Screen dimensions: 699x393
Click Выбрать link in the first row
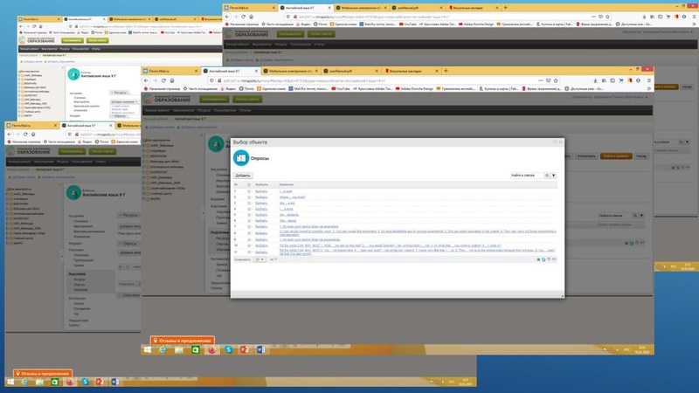tap(262, 191)
